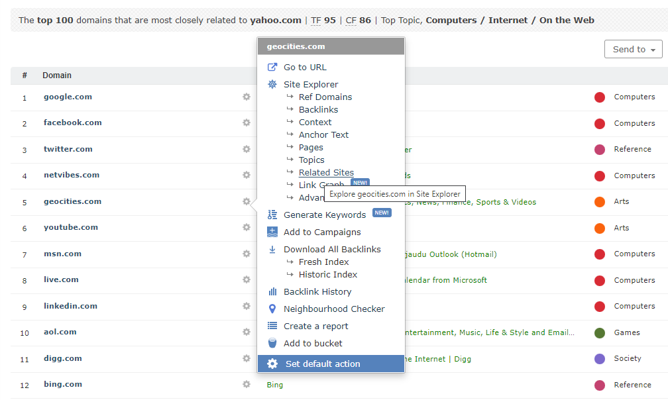Choose Create a report from menu
The width and height of the screenshot is (668, 400).
(315, 326)
